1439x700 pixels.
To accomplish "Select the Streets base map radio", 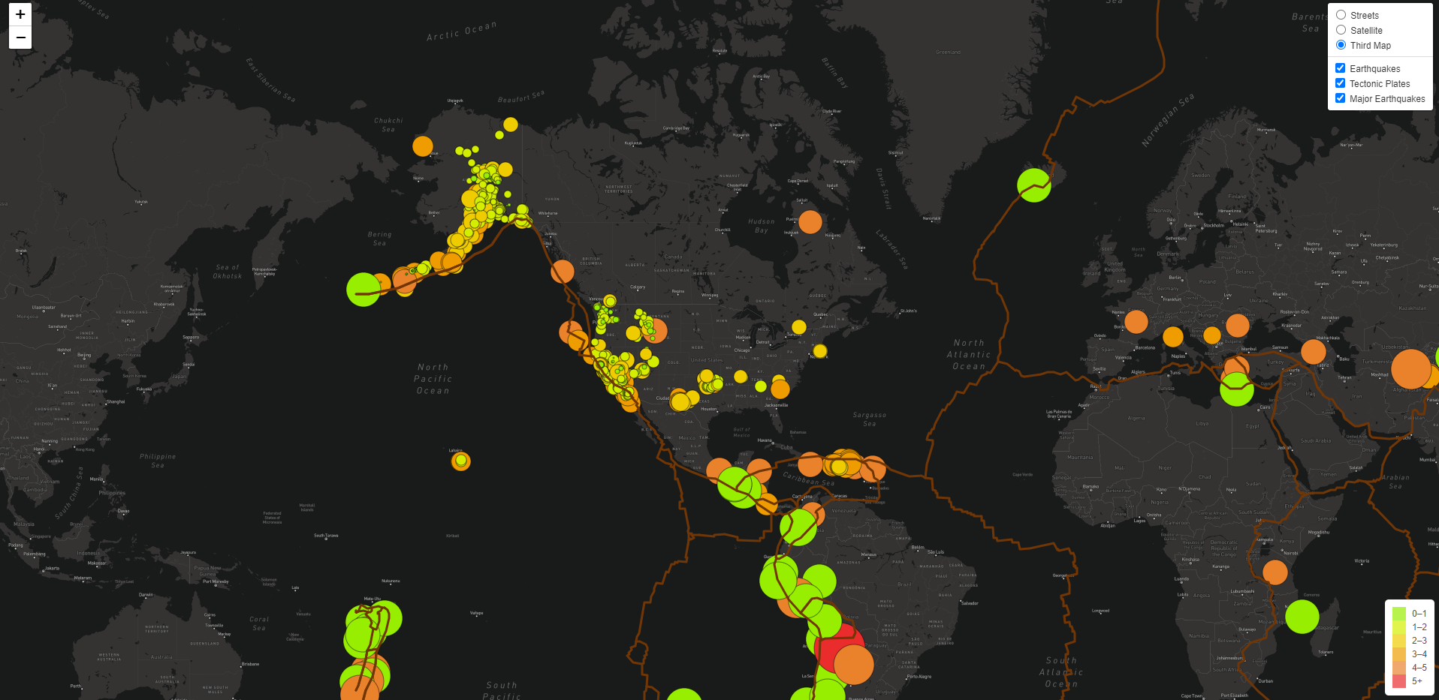I will [x=1341, y=15].
